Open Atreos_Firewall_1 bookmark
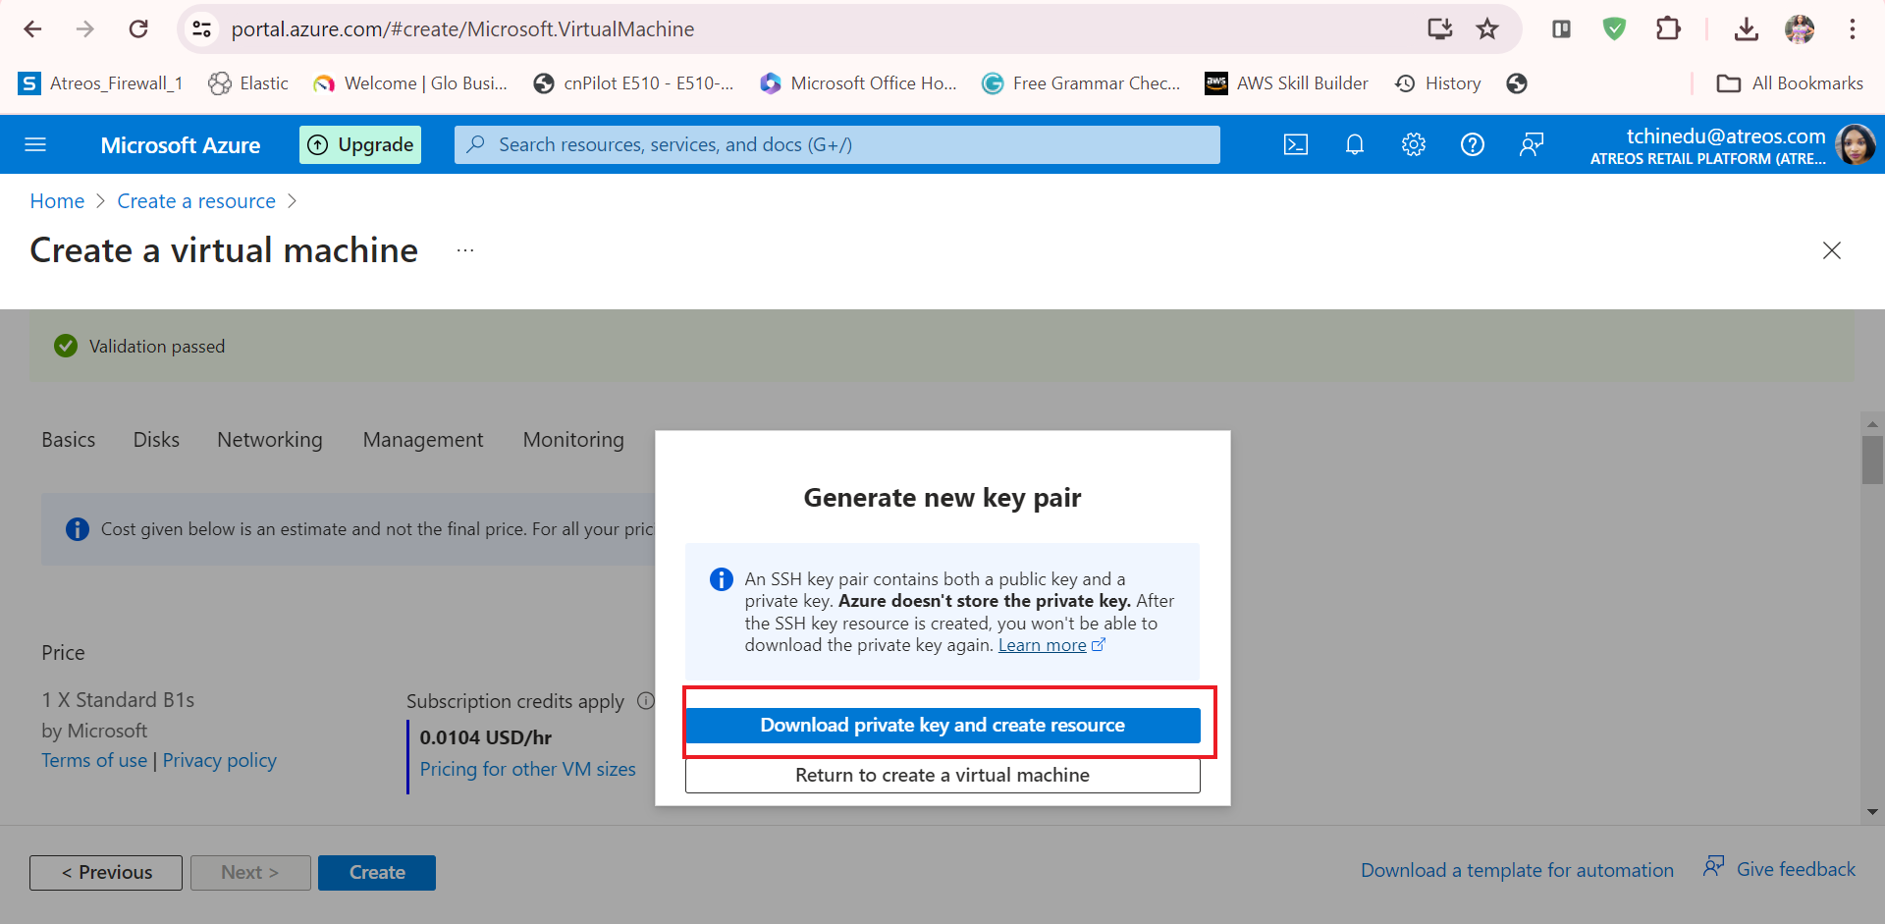Screen dimensions: 1885x924 point(100,83)
